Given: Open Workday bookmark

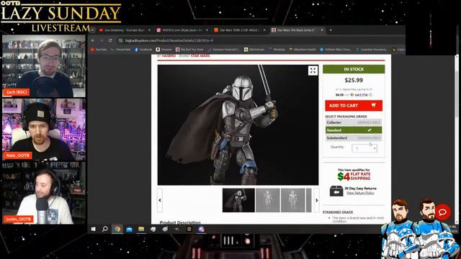Looking at the screenshot, I should click(x=277, y=50).
